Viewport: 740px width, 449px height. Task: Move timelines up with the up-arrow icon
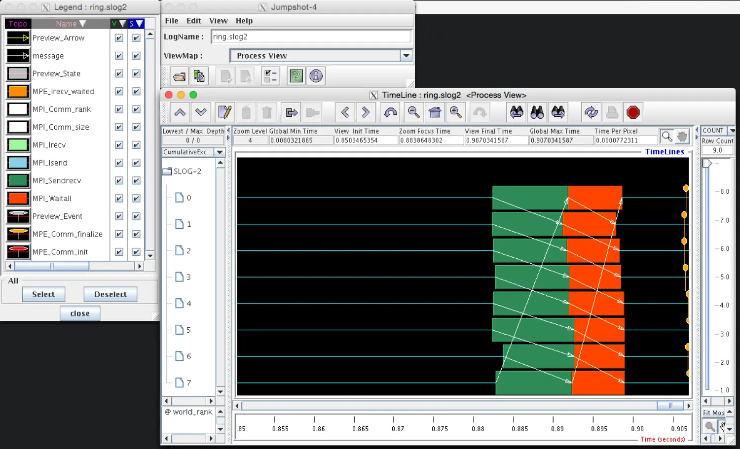(x=180, y=112)
